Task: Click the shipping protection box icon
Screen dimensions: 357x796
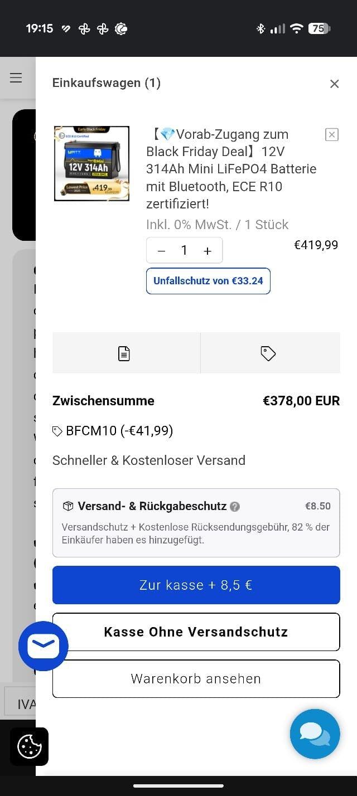Action: (x=68, y=506)
